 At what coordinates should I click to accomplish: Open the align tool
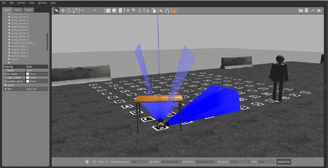(x=161, y=11)
